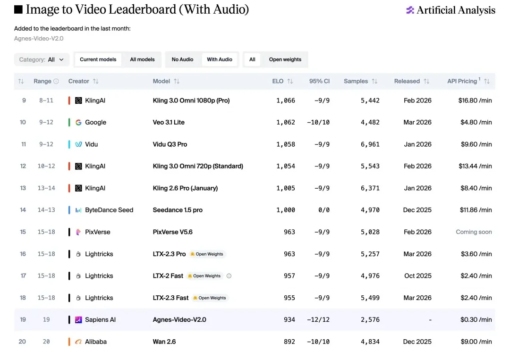This screenshot has height=351, width=510.
Task: Sort the table by Released date
Action: (x=426, y=81)
